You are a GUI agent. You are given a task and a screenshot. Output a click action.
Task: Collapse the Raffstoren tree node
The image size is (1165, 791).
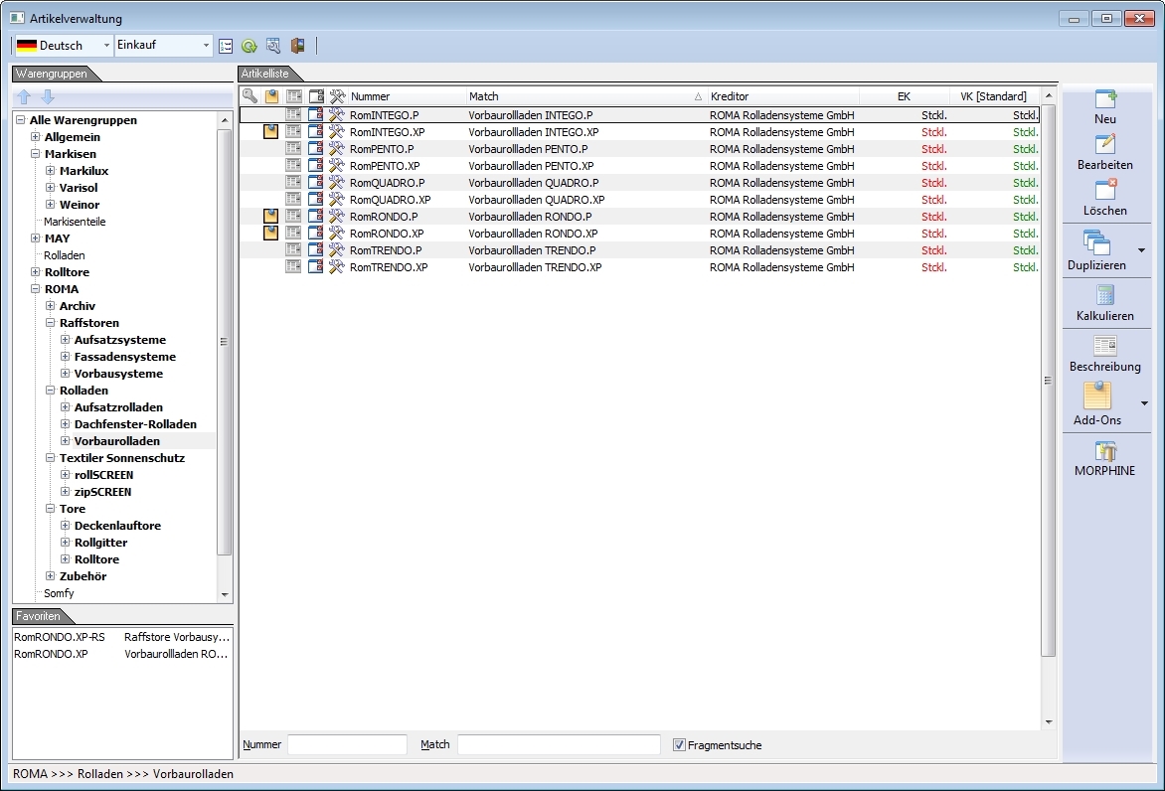tap(51, 323)
